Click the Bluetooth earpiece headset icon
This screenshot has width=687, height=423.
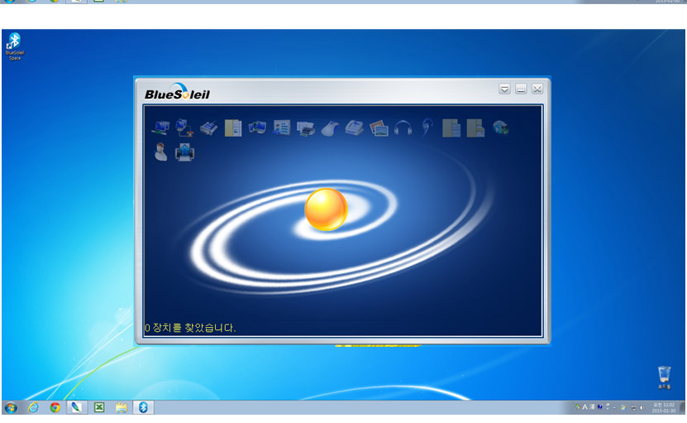[427, 128]
